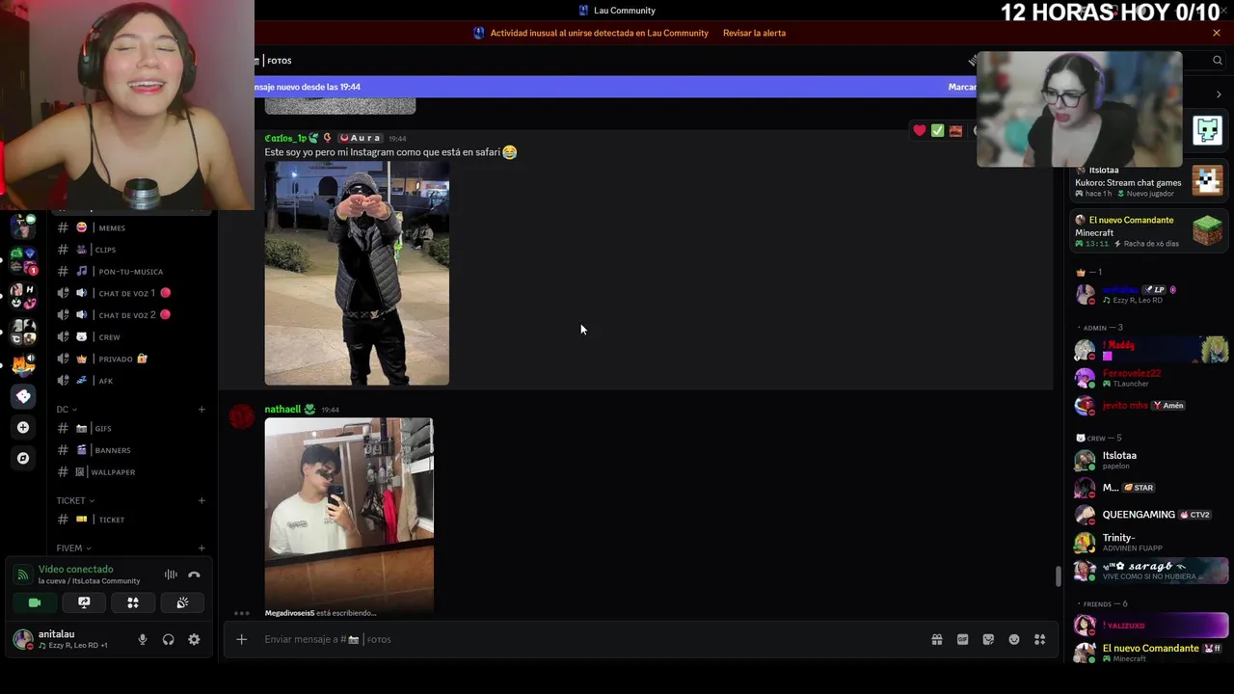Screen dimensions: 1234x694
Task: Open user settings gear
Action: (194, 639)
